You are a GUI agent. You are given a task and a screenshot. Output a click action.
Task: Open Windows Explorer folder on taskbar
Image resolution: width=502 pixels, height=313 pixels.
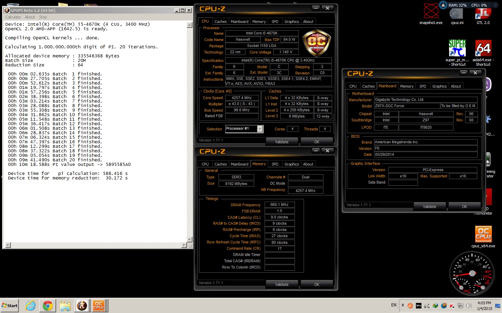tap(65, 306)
